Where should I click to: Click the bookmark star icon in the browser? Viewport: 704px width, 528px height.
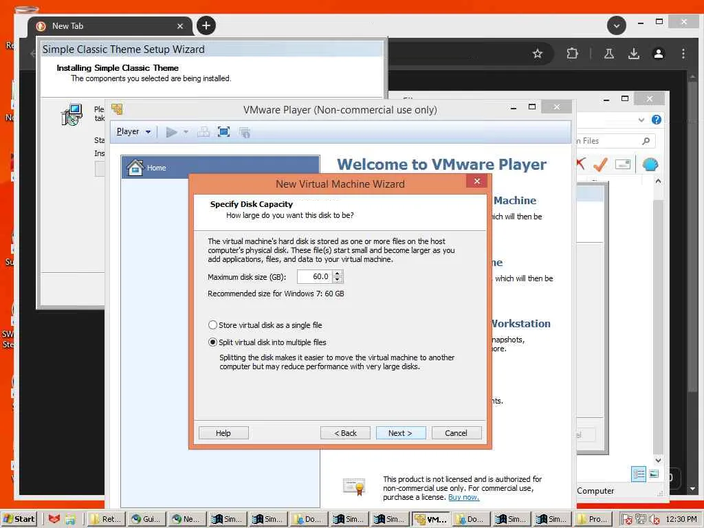point(538,54)
